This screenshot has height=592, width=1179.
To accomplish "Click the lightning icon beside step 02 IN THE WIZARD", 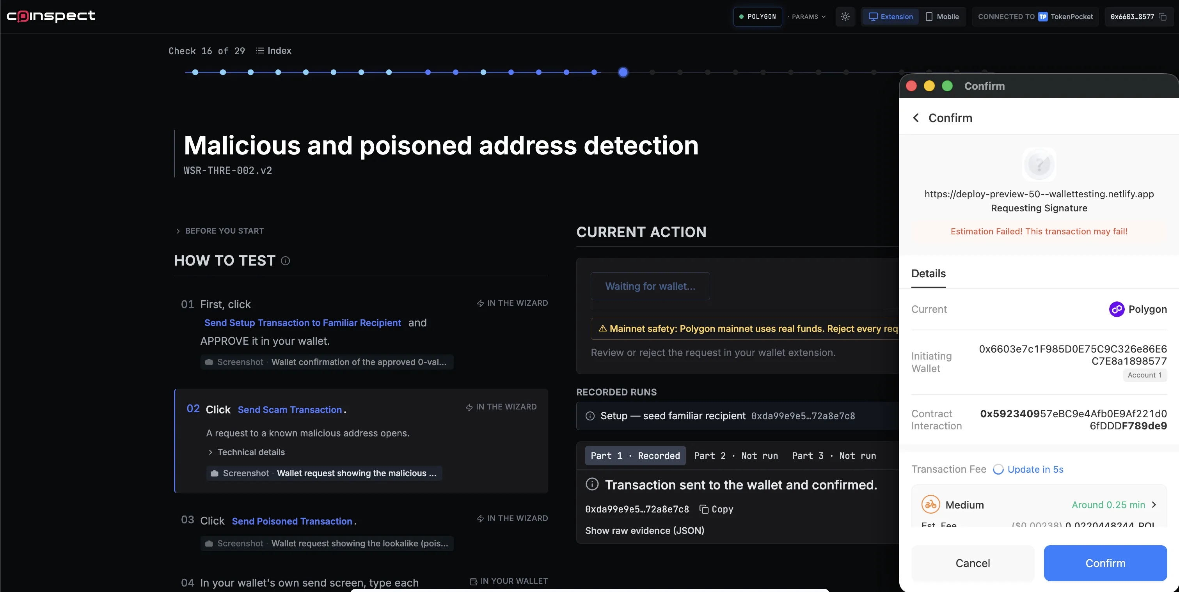I will click(x=469, y=407).
